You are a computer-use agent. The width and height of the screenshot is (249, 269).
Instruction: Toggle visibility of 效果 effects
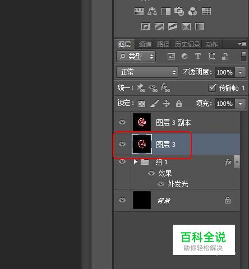pyautogui.click(x=151, y=173)
